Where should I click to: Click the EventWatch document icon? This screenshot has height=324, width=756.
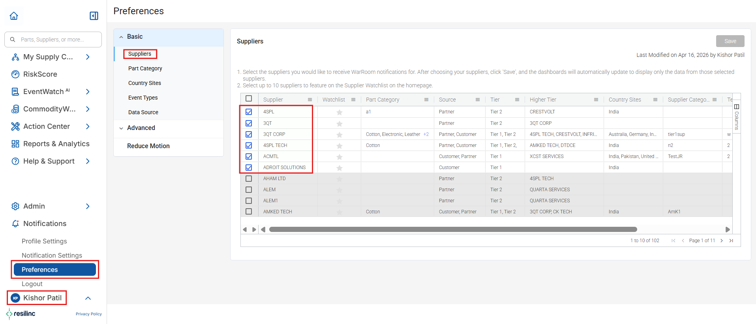(15, 92)
